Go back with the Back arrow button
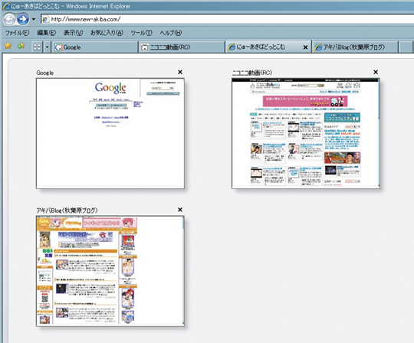Image resolution: width=414 pixels, height=343 pixels. 9,19
